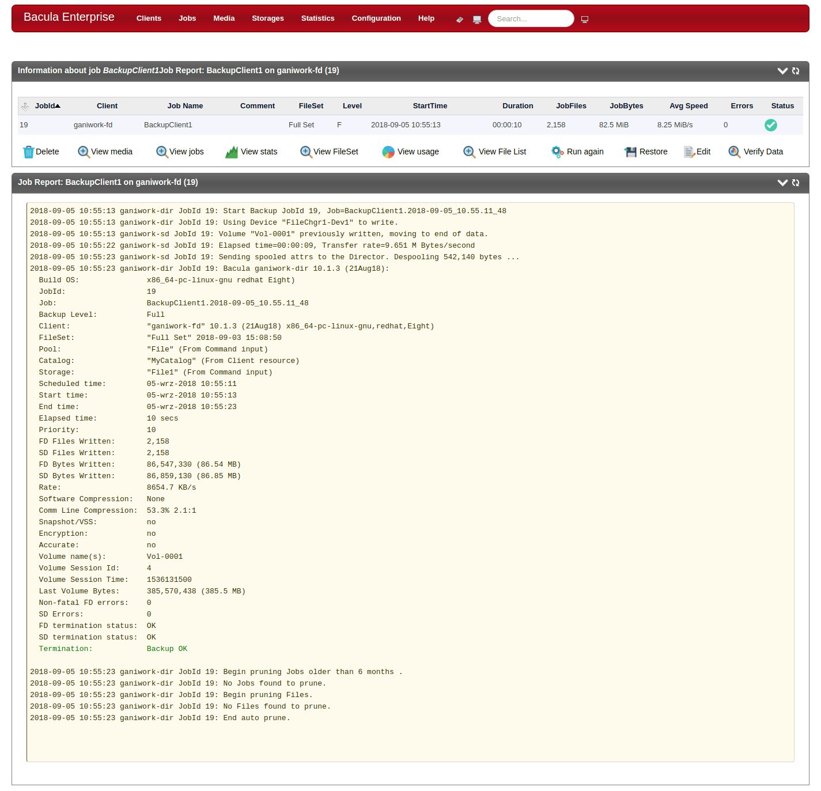Viewport: 821px width, 791px height.
Task: Click Run again gear button
Action: pos(577,152)
